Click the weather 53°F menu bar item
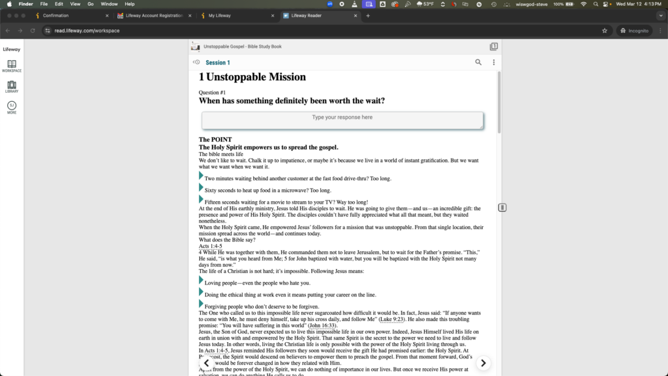Image resolution: width=668 pixels, height=376 pixels. pyautogui.click(x=425, y=5)
